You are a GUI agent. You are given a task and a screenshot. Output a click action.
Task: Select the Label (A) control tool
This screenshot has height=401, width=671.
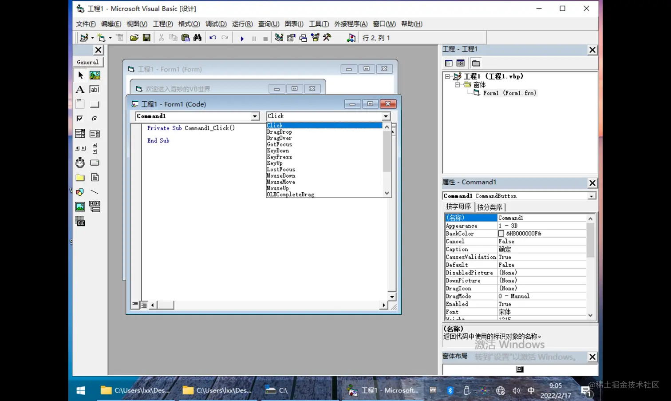point(80,90)
